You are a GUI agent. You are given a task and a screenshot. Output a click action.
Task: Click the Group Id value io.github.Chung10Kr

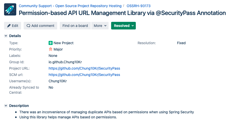click(65, 62)
